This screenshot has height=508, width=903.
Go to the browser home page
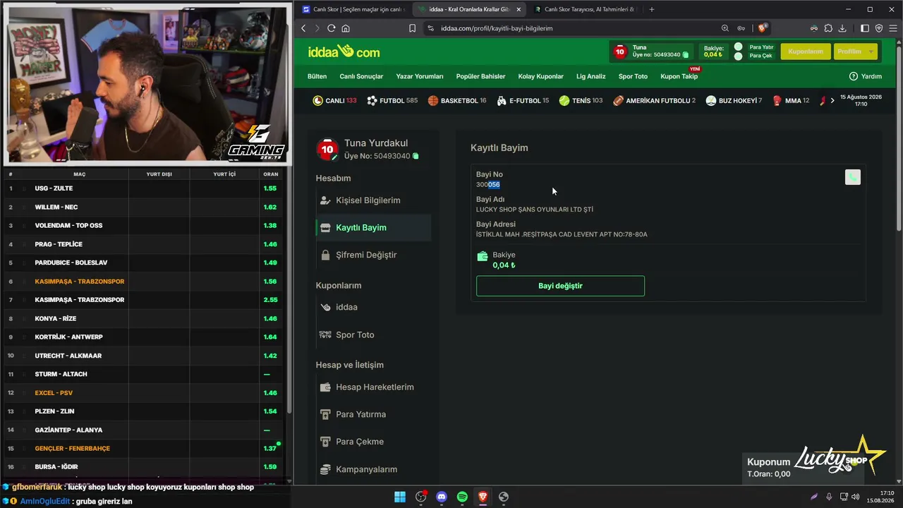coord(346,28)
